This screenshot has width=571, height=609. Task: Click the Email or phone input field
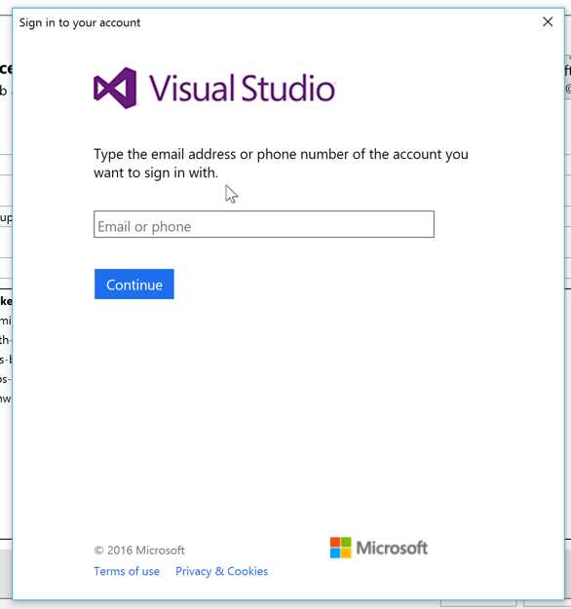coord(264,224)
